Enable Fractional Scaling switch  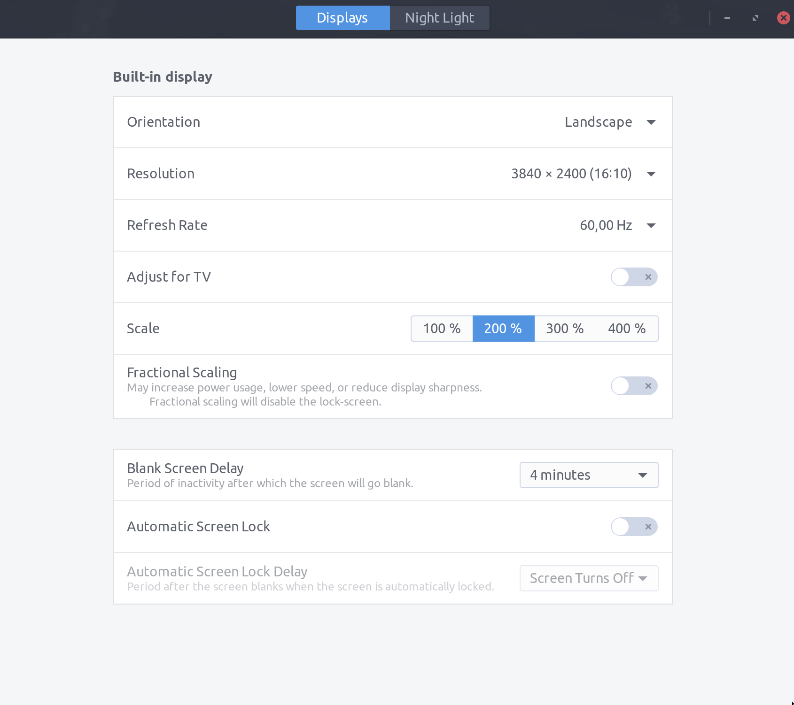point(634,386)
